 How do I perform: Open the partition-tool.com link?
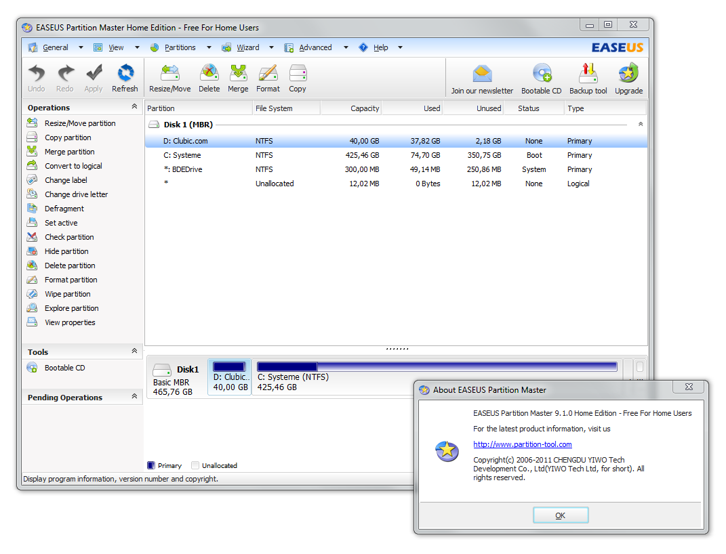point(522,444)
